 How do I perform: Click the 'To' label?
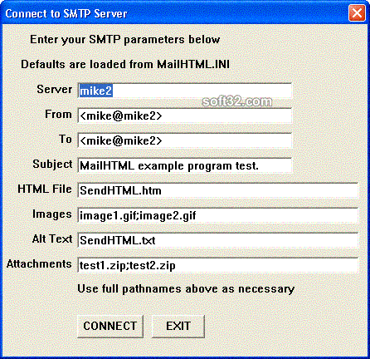pyautogui.click(x=66, y=139)
